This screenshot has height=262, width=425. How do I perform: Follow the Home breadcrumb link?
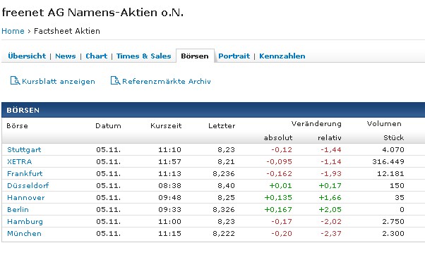[13, 31]
